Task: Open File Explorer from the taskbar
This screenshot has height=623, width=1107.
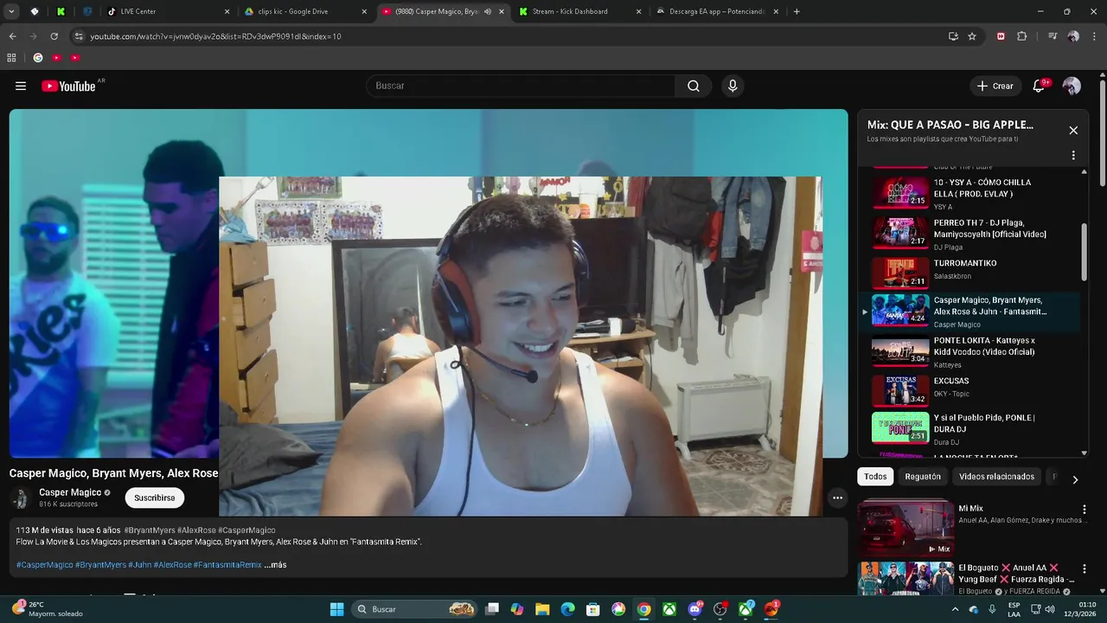Action: pyautogui.click(x=542, y=609)
